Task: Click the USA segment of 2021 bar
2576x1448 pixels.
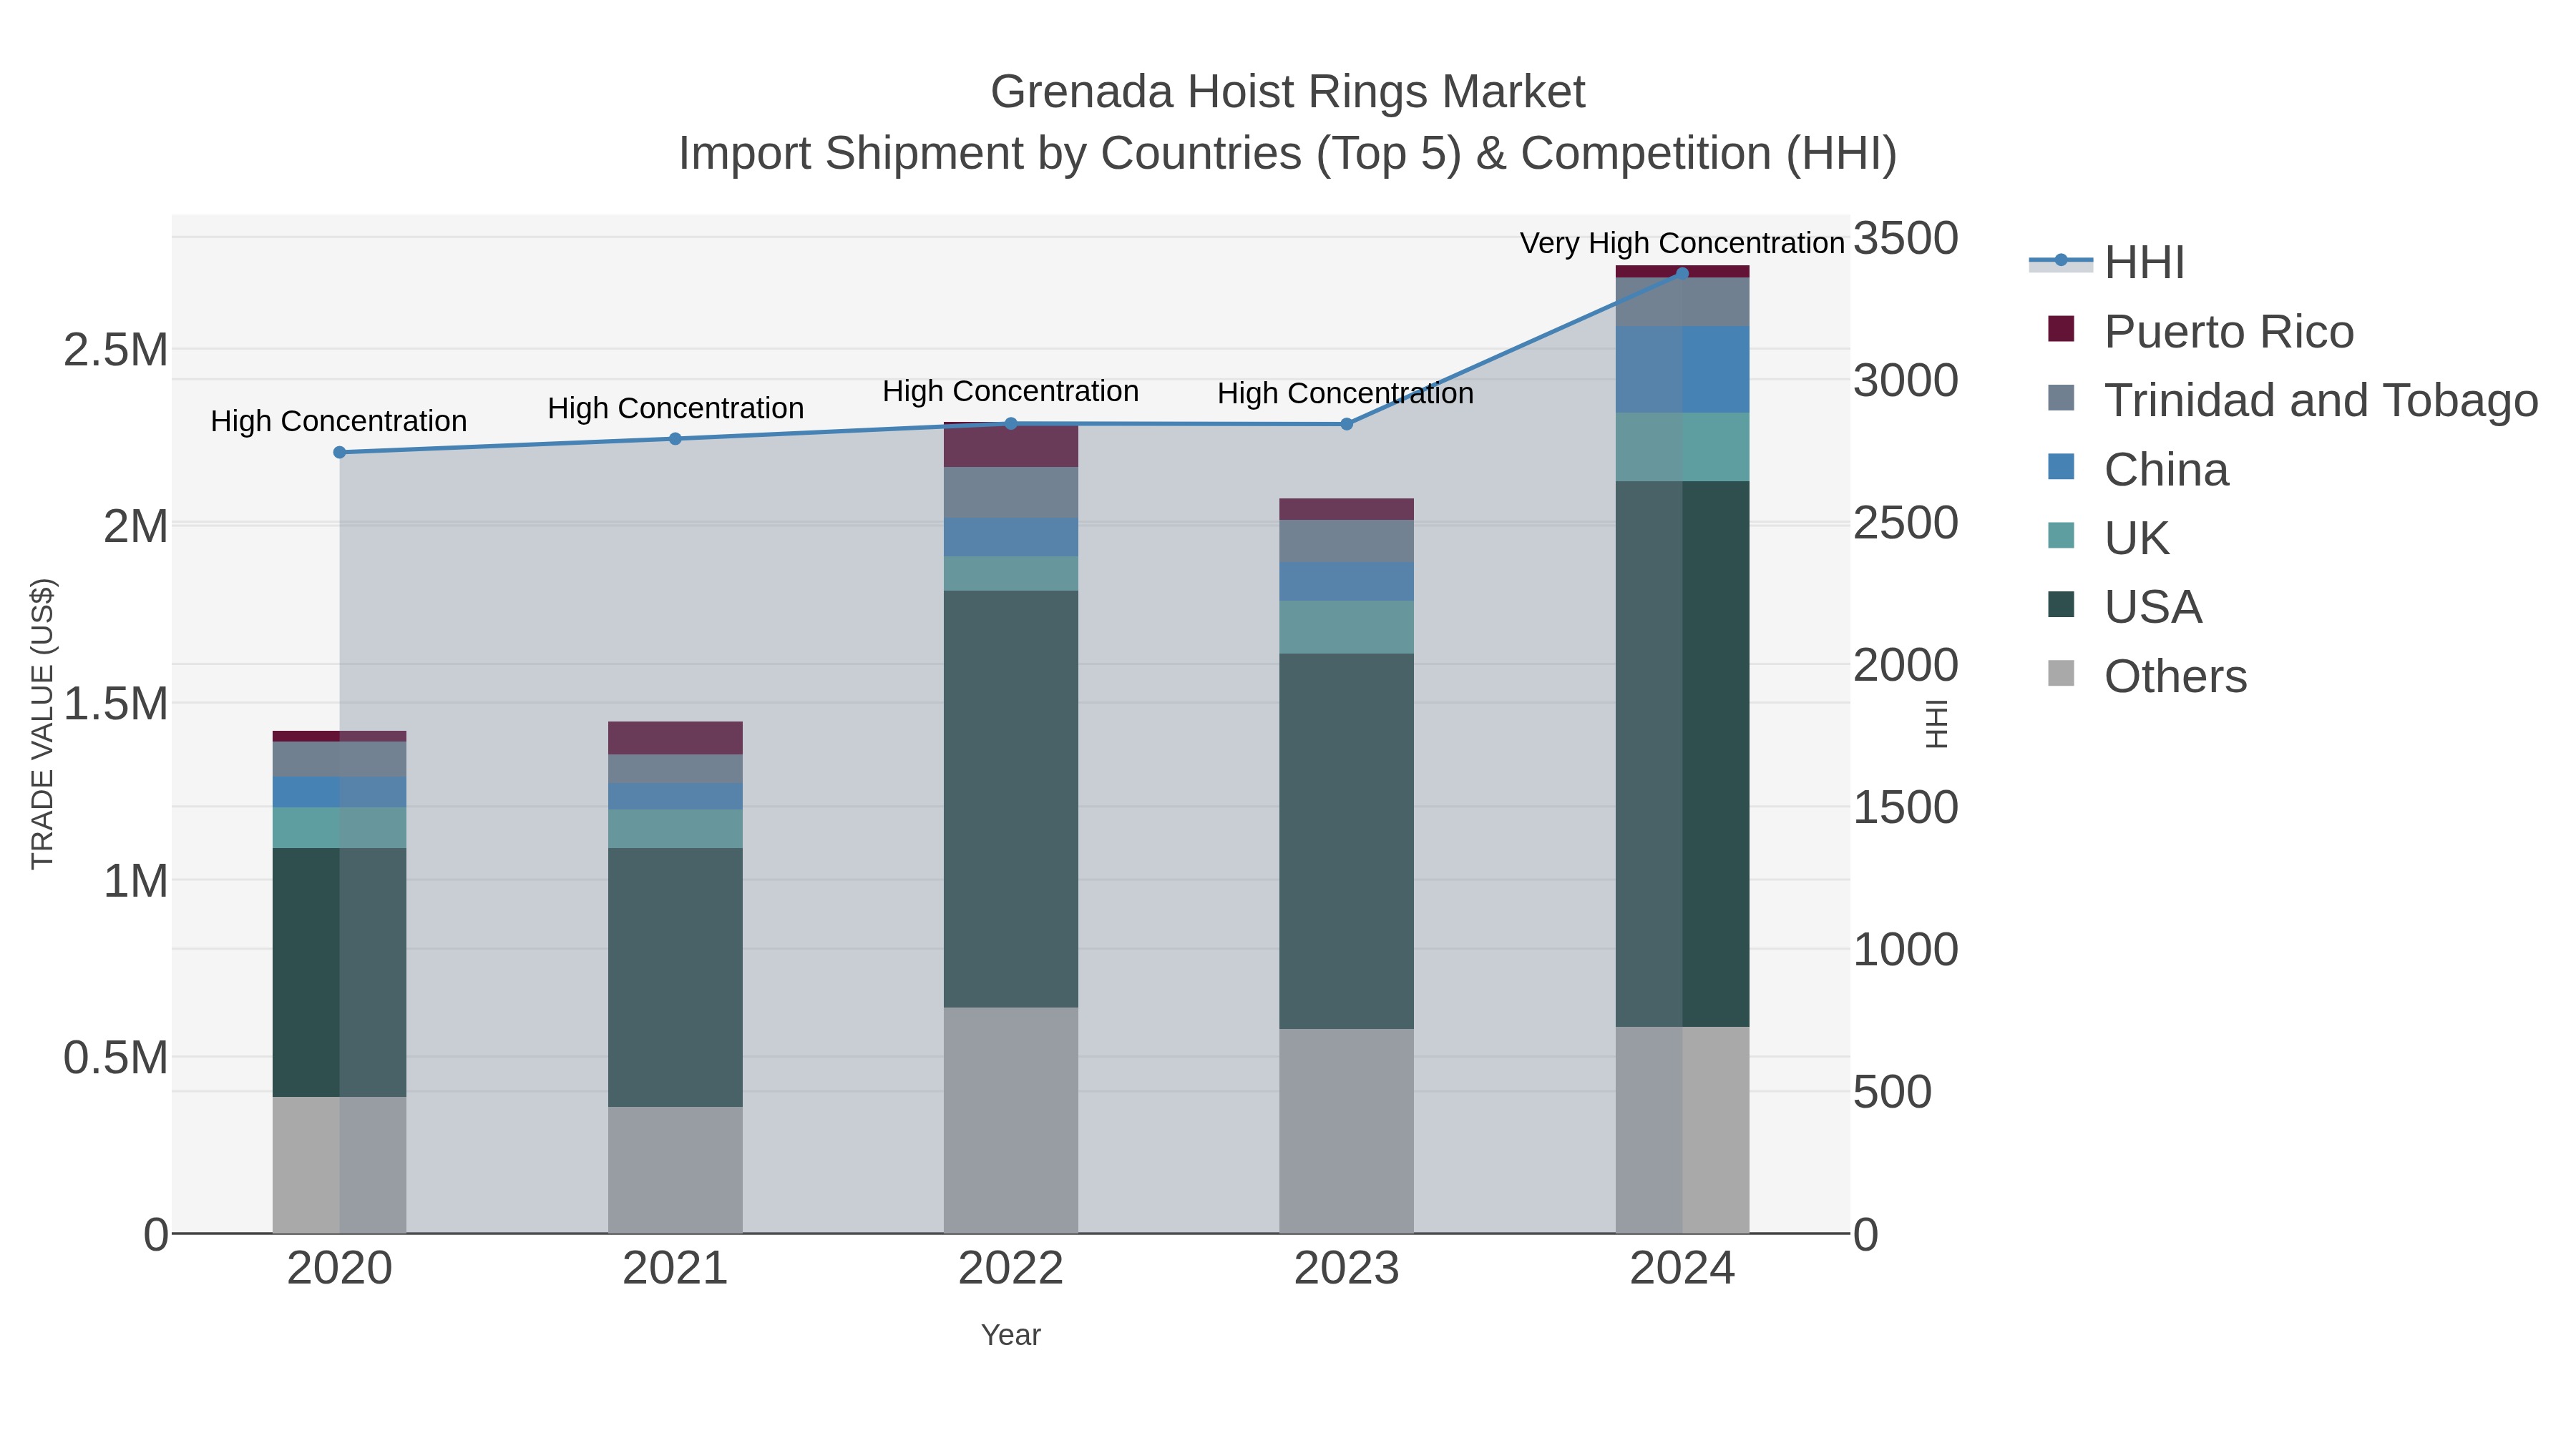Action: (675, 977)
